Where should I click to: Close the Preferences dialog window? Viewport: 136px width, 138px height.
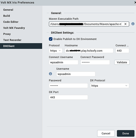[x=135, y=2]
